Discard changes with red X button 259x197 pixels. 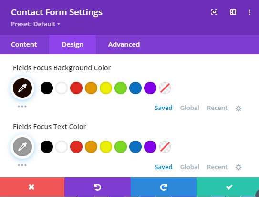[32, 187]
